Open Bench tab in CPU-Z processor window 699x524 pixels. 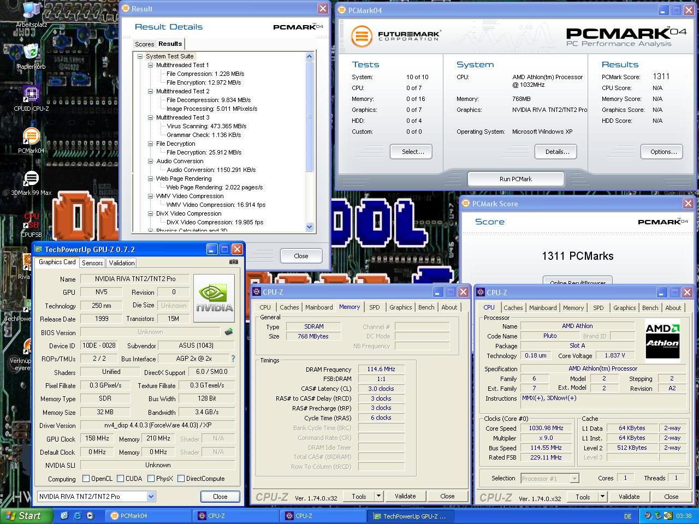[650, 308]
